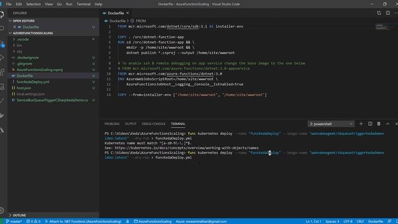Open the editor More Actions menu

396,13
